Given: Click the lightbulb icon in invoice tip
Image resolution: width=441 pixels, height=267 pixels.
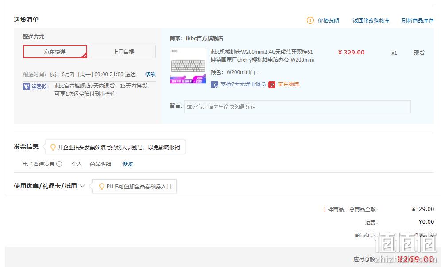Looking at the screenshot, I should coord(53,147).
